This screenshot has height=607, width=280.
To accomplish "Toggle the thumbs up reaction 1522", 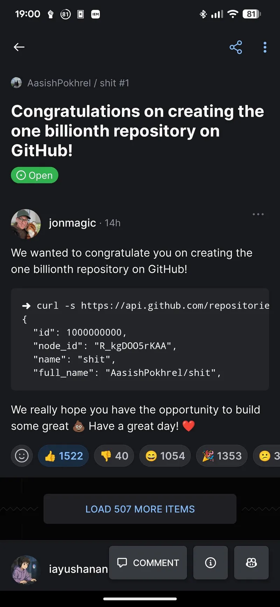I will pos(63,456).
